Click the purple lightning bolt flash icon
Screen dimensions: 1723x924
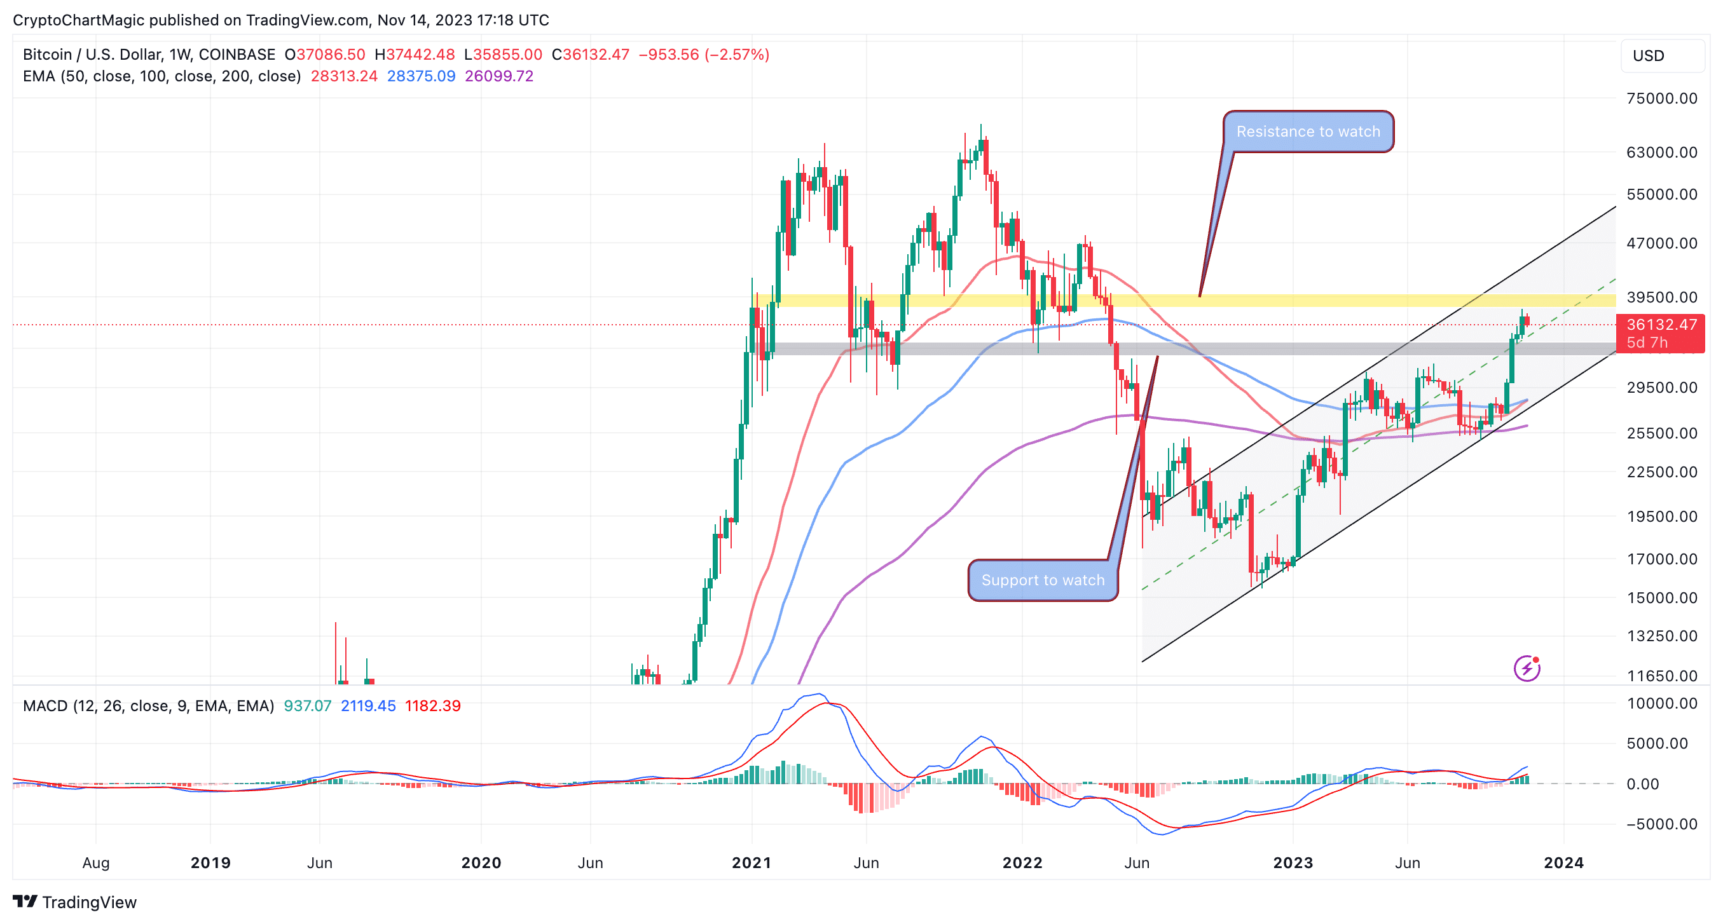[1527, 668]
